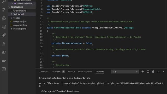Open the Test beaker view

coord(4,44)
